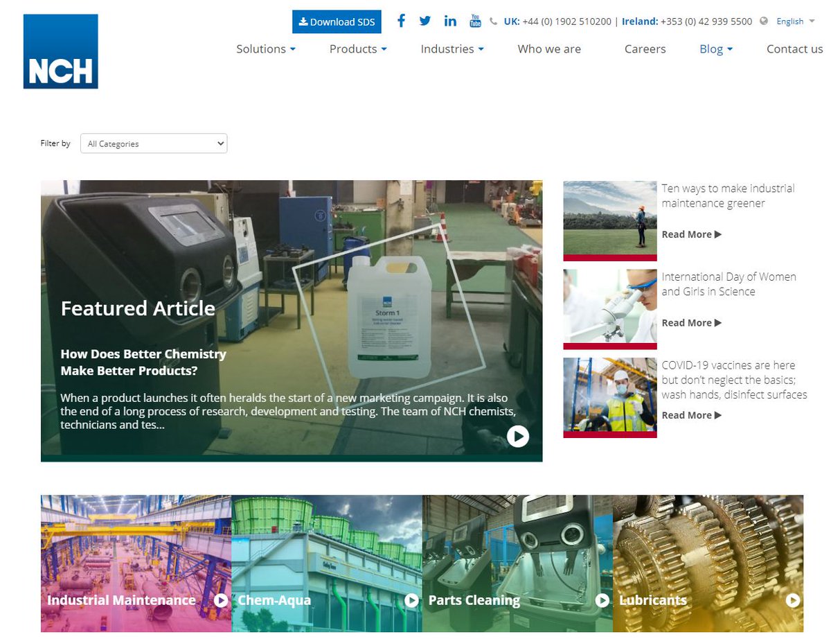831x639 pixels.
Task: Open the English language dropdown
Action: tap(796, 21)
